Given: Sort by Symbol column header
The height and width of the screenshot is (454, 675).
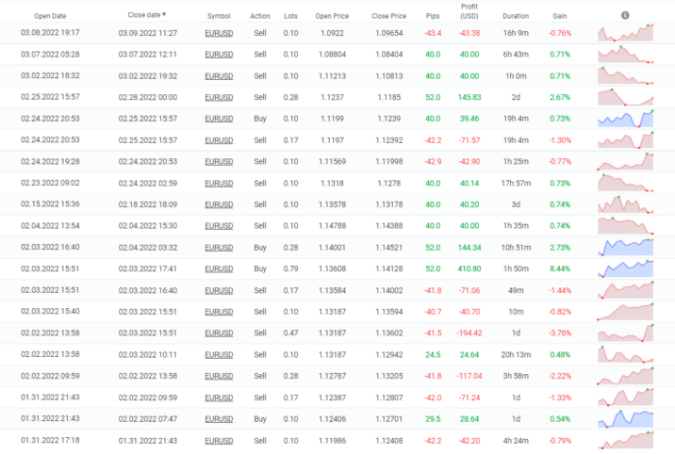Looking at the screenshot, I should coord(219,16).
